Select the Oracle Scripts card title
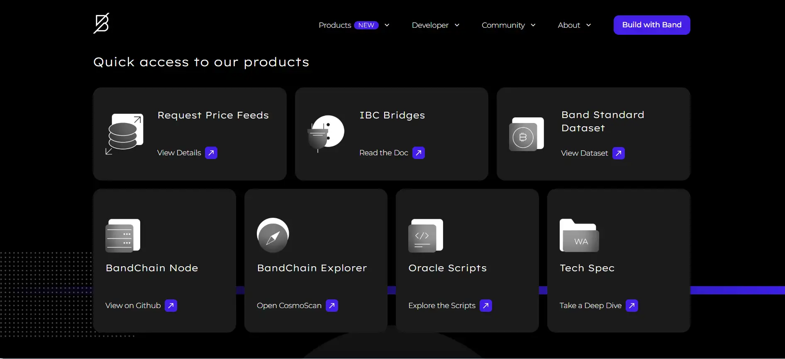This screenshot has width=785, height=359. pyautogui.click(x=447, y=268)
